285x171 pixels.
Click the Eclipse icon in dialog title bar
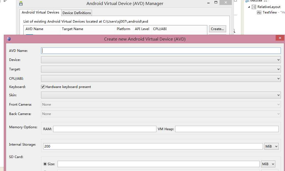[9, 39]
